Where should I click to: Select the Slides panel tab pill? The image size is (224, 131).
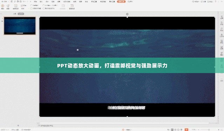[21, 14]
